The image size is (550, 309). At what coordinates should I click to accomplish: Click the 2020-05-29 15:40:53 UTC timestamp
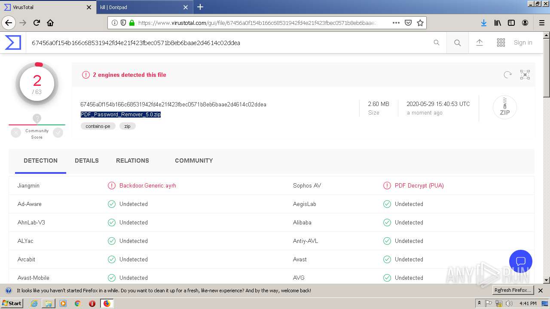(438, 104)
